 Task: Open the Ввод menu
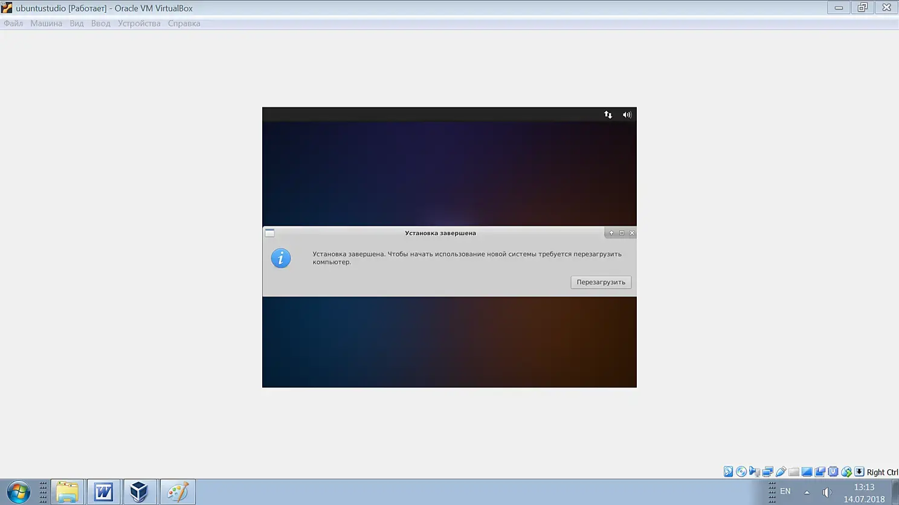click(x=101, y=24)
